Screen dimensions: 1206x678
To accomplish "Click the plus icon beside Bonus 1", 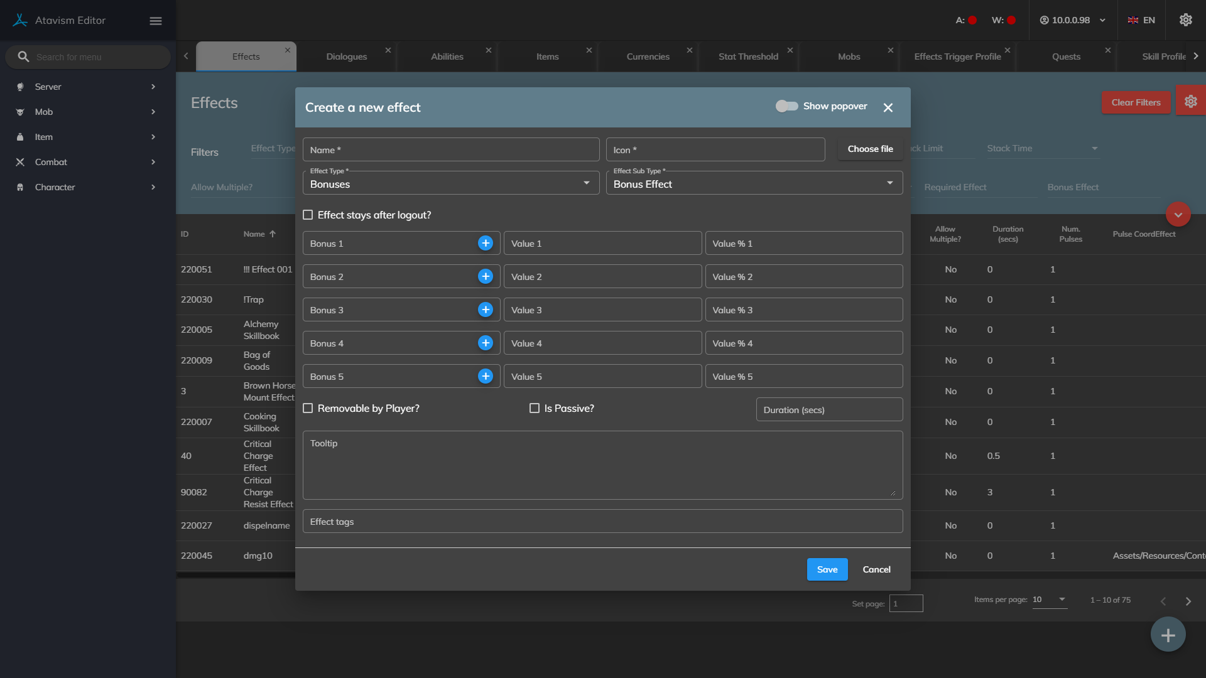I will 485,243.
